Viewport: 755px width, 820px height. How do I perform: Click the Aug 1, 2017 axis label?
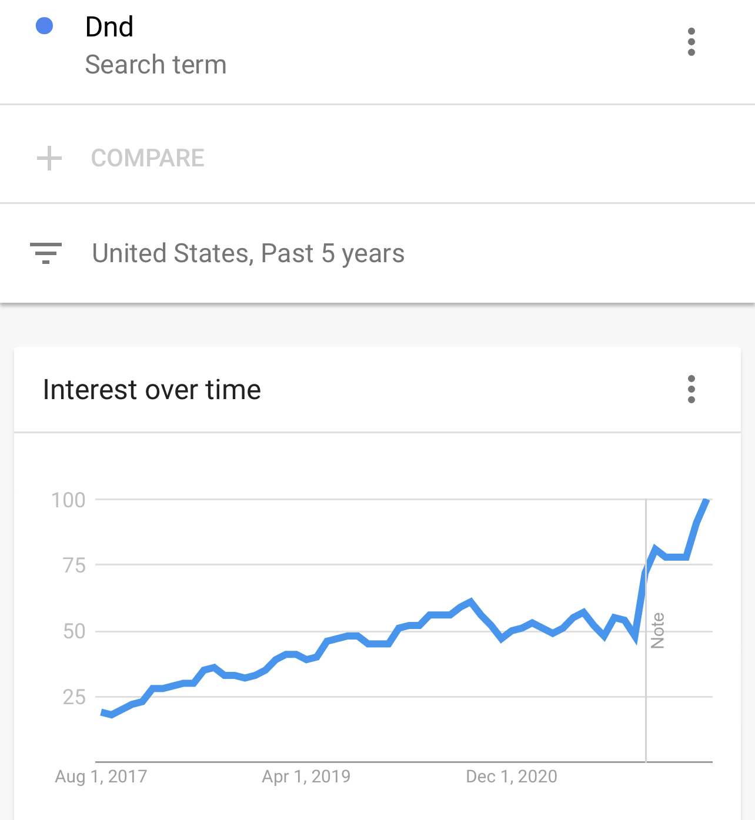pyautogui.click(x=101, y=777)
